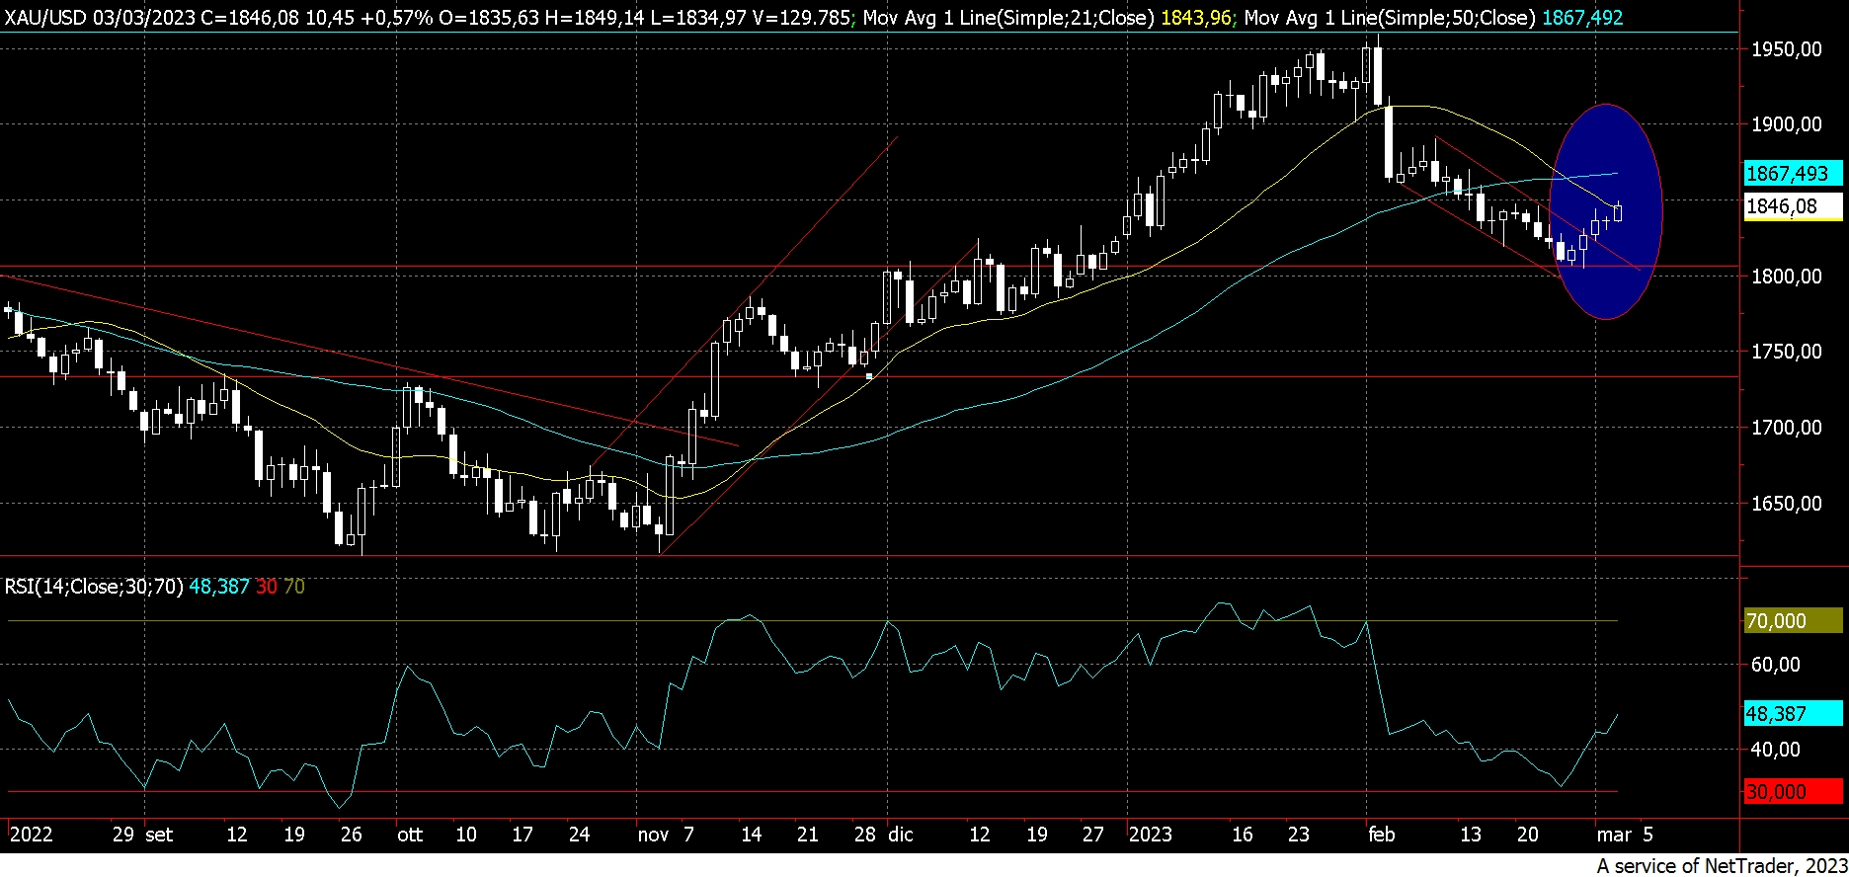This screenshot has height=877, width=1849.
Task: Click the cyan 48,387 RSI axis tag
Action: (x=1793, y=714)
